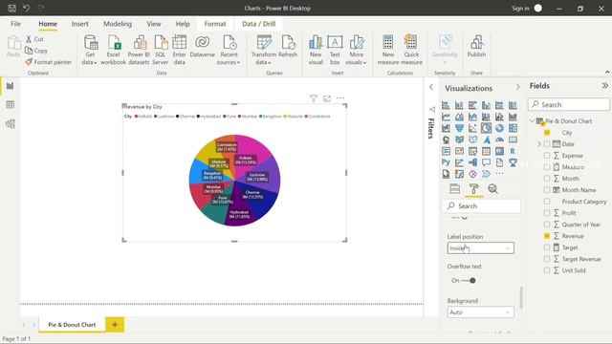Open the File menu
This screenshot has height=344, width=612.
pos(15,24)
